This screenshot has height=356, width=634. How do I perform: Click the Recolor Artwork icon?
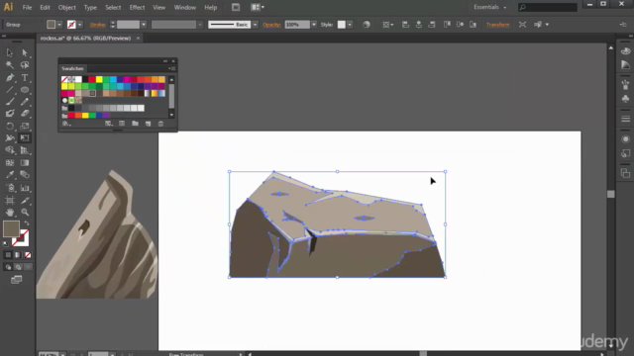tap(367, 25)
